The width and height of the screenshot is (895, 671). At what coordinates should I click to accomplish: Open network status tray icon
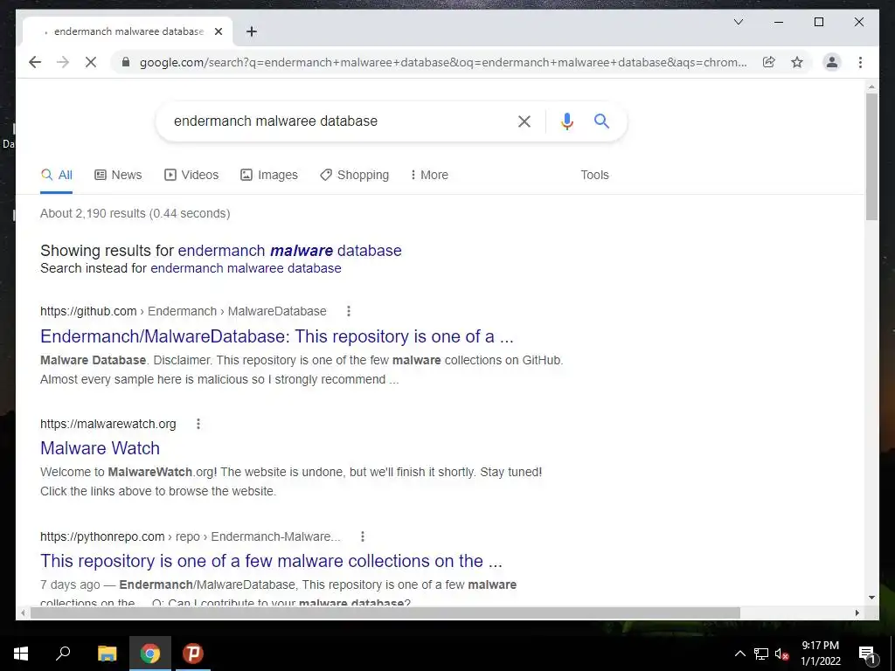(x=761, y=654)
